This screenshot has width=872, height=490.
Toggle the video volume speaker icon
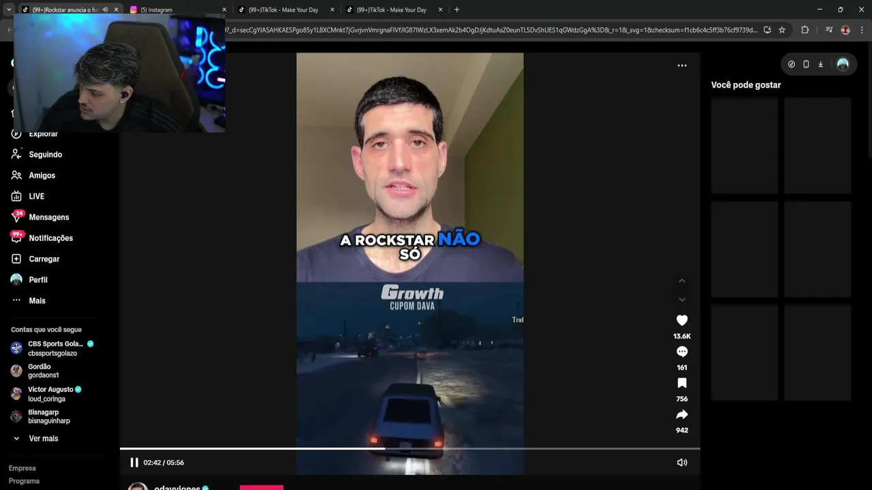[x=682, y=463]
